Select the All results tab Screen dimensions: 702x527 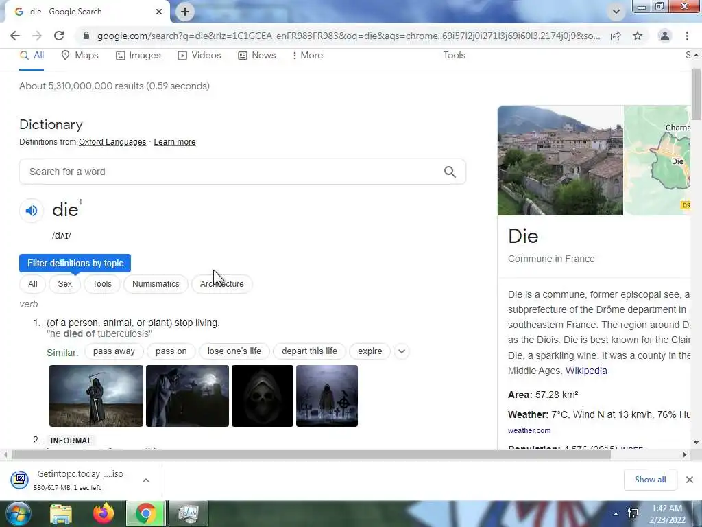click(x=32, y=55)
